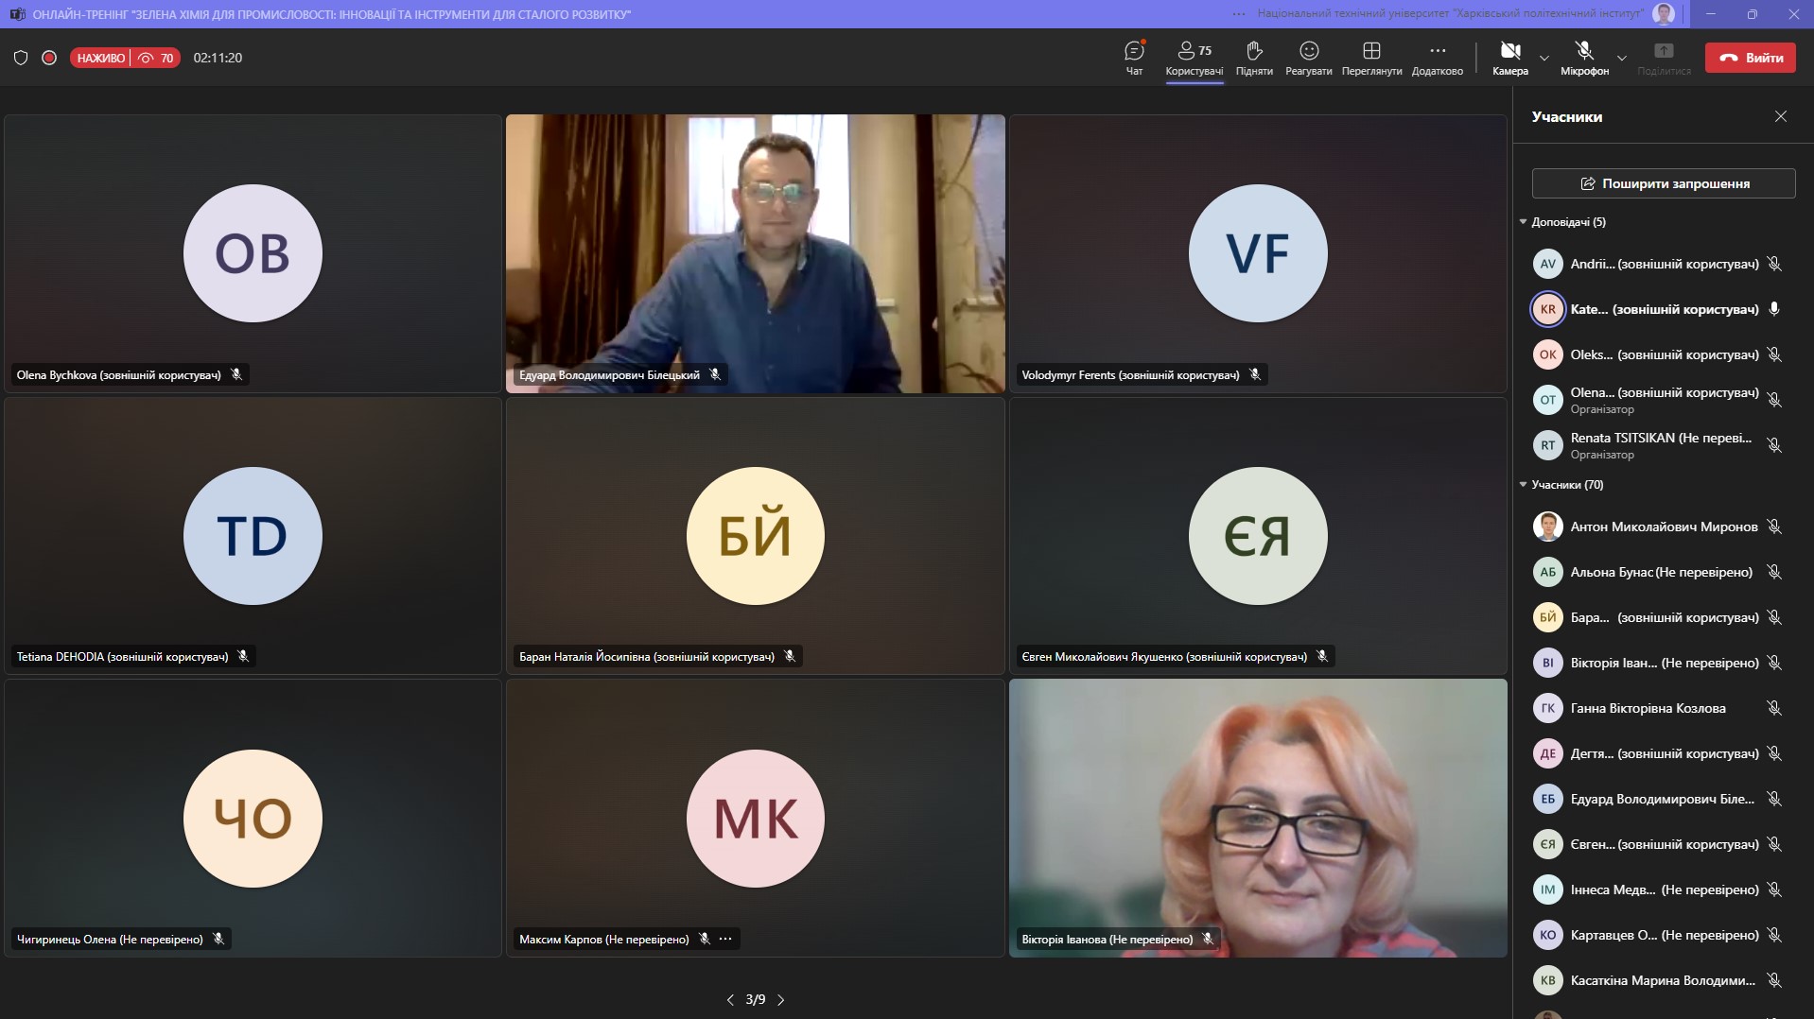Click the mic icon next to Kate
This screenshot has width=1814, height=1019.
tap(1774, 309)
